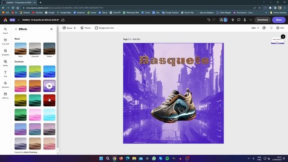Open the beaker experiments icon

pos(245,20)
